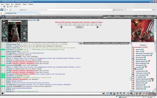
Task: Toggle the highlighted blue filter icon in chat toolbar
Action: click(x=111, y=93)
